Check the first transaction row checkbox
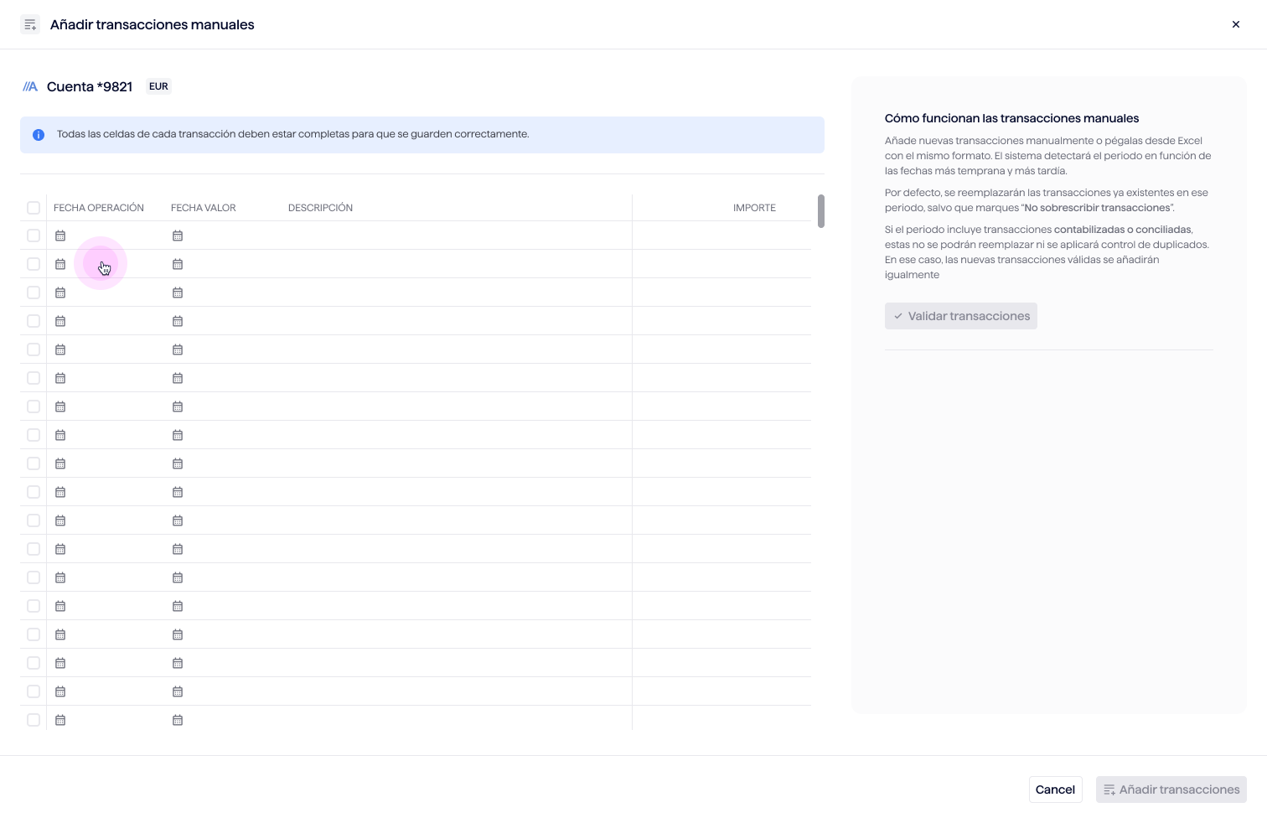The height and width of the screenshot is (823, 1267). [x=34, y=236]
